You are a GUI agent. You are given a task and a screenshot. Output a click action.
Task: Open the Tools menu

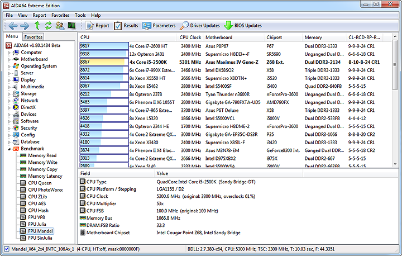click(80, 15)
